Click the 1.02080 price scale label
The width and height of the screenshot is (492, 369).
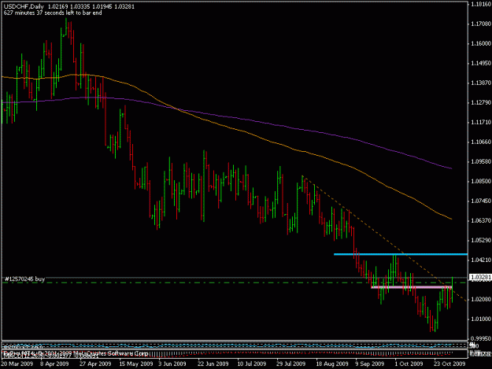(x=481, y=300)
